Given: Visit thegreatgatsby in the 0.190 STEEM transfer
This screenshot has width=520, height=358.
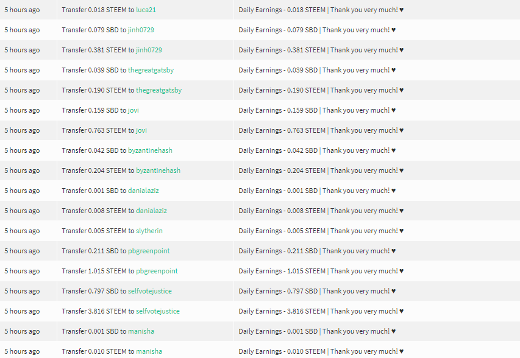Looking at the screenshot, I should click(159, 90).
